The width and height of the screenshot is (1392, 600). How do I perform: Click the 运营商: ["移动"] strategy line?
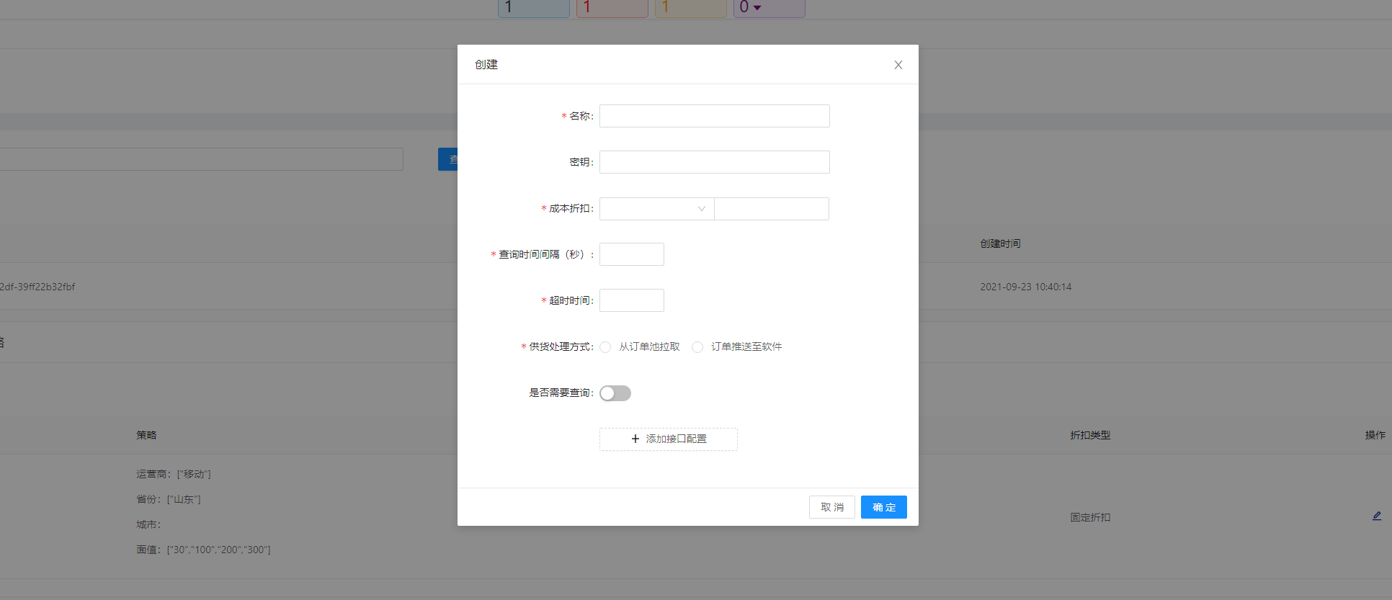174,474
